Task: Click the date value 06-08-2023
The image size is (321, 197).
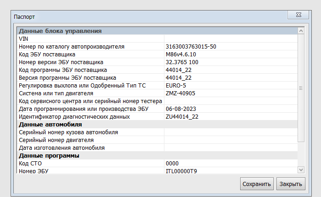Action: [181, 109]
